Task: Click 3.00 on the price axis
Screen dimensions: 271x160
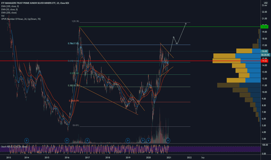Action: point(264,139)
